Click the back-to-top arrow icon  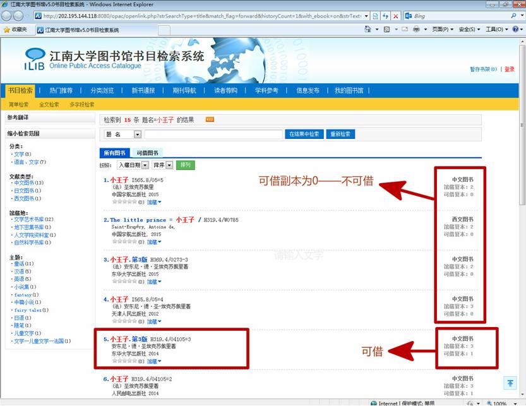510,383
